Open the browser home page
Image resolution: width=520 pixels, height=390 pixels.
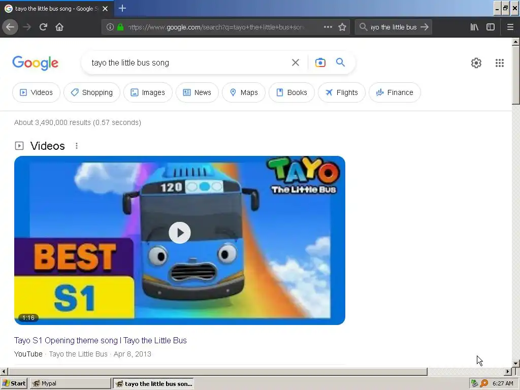click(59, 27)
